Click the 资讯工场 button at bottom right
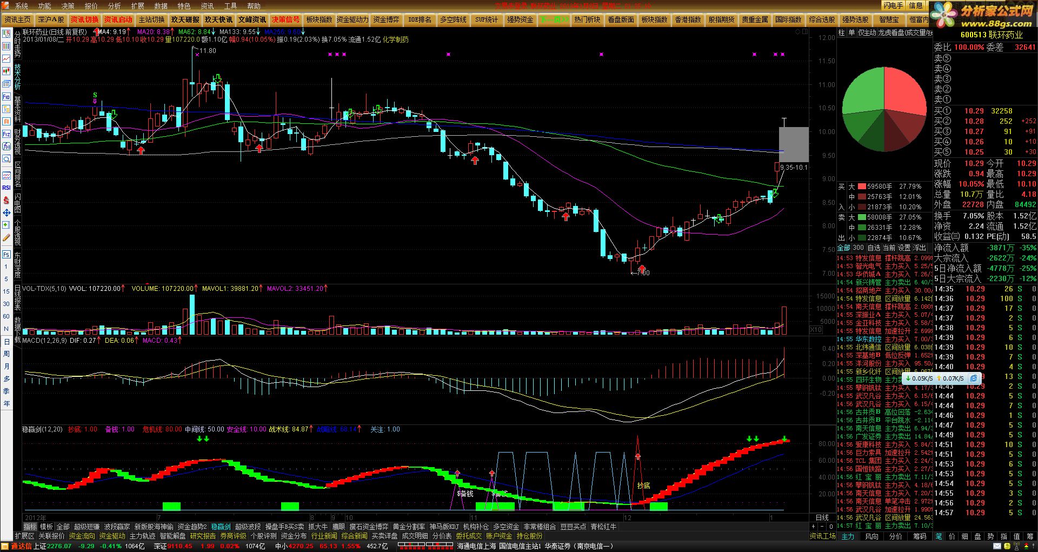This screenshot has width=1038, height=552. [x=822, y=536]
